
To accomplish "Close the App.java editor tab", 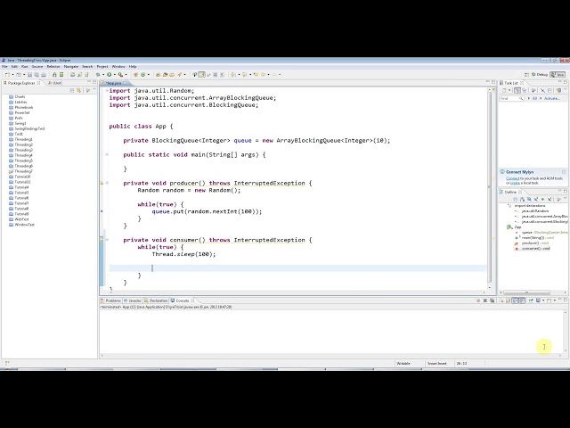I will pyautogui.click(x=125, y=83).
